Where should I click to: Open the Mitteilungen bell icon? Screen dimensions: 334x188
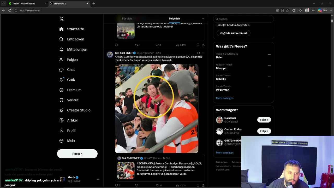coord(61,49)
